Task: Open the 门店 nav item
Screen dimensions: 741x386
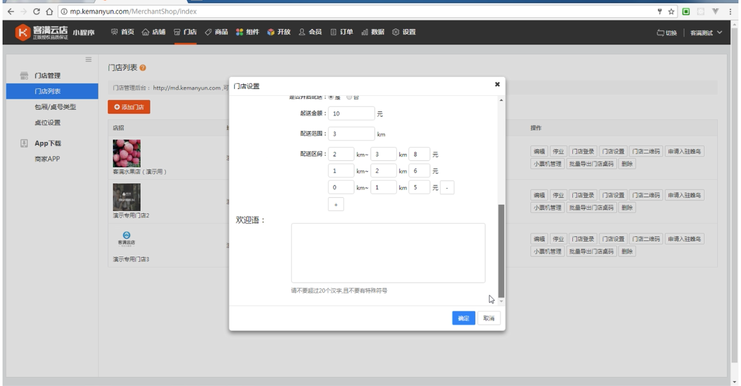Action: [185, 32]
